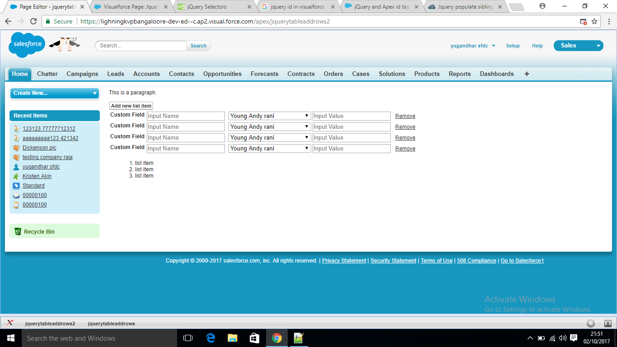Viewport: 617px width, 347px height.
Task: Open the Action Center notification icon
Action: coord(574,338)
